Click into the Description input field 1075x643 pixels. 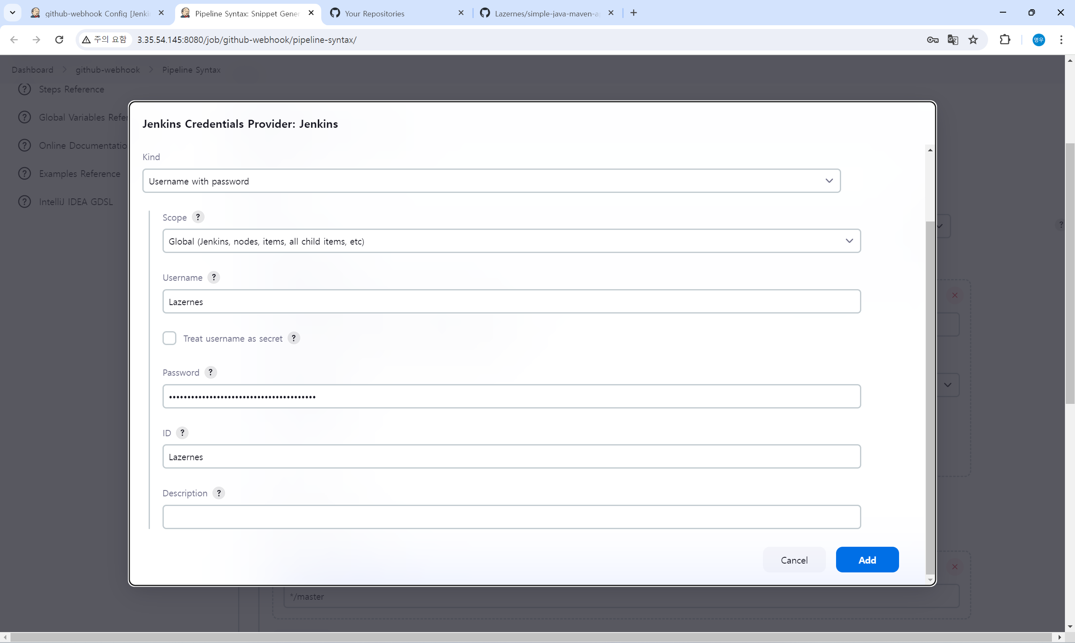[511, 517]
